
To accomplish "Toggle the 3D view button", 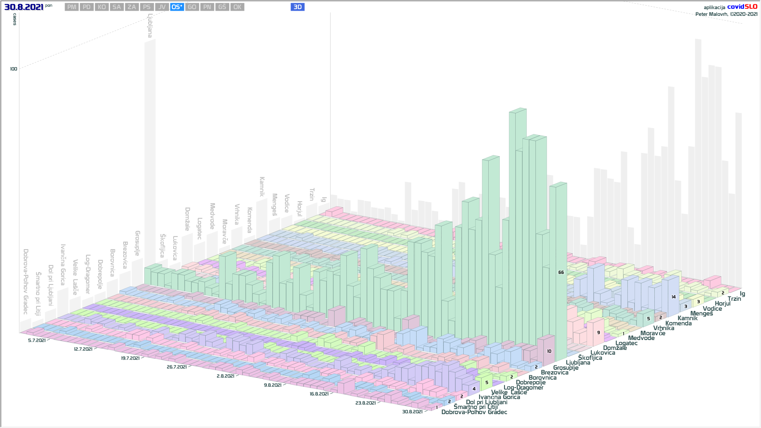I will point(297,7).
